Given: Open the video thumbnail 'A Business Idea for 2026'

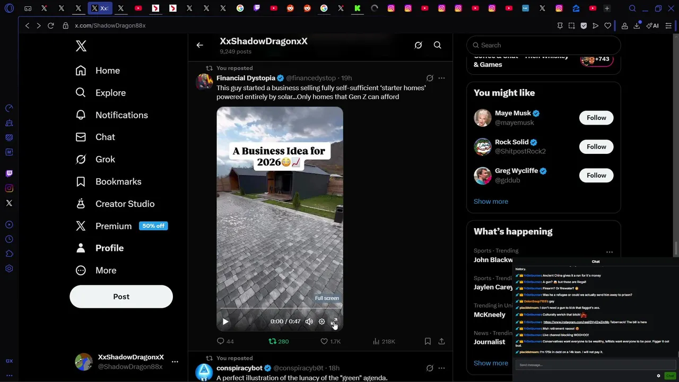Looking at the screenshot, I should click(x=280, y=219).
